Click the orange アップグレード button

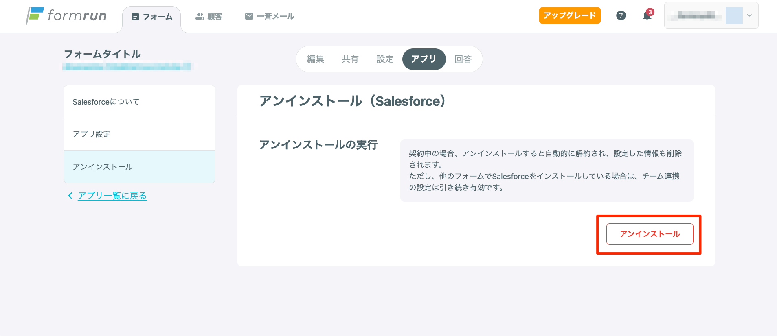(569, 15)
